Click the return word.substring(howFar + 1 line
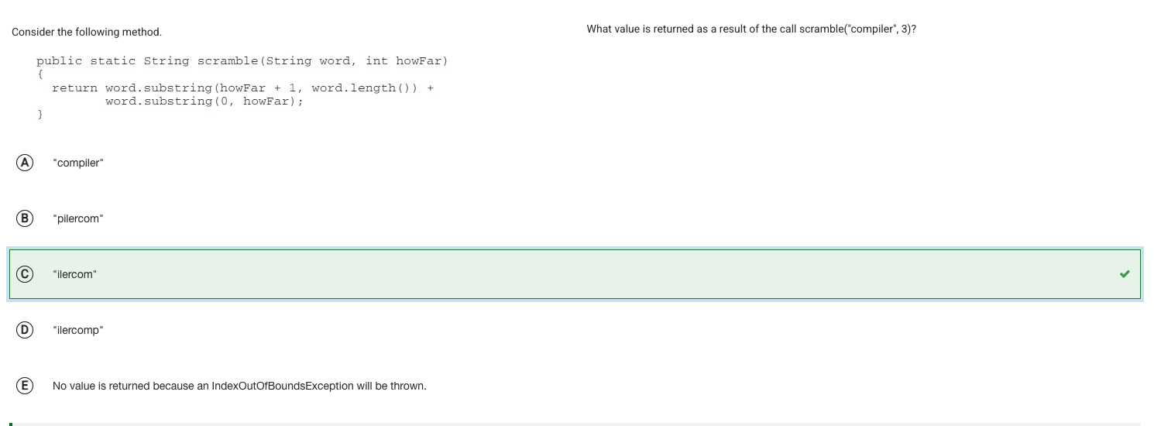This screenshot has width=1154, height=426. [x=242, y=88]
